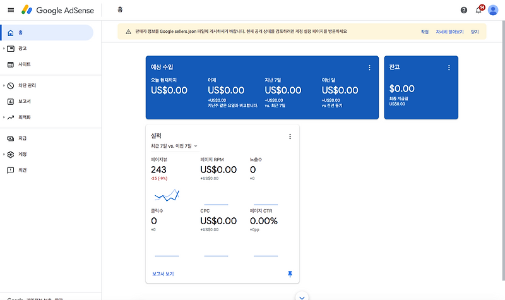This screenshot has height=300, width=505.
Task: Select 홈 in the sidebar
Action: [x=47, y=33]
